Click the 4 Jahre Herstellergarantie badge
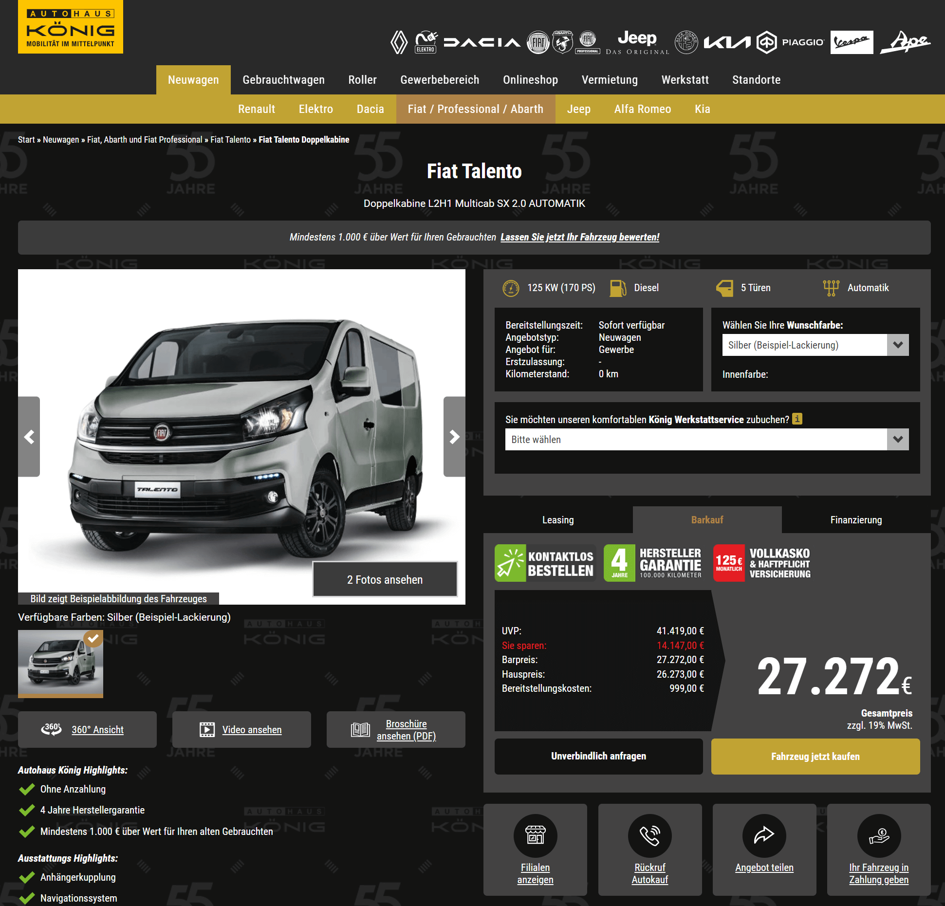945x906 pixels. 653,563
